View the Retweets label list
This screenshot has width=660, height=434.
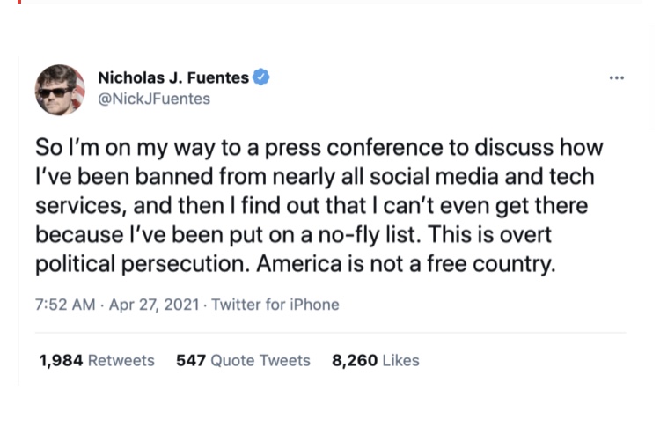122,360
